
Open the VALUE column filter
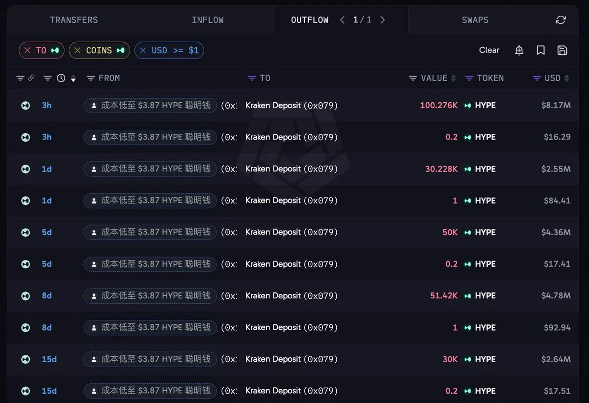(413, 78)
